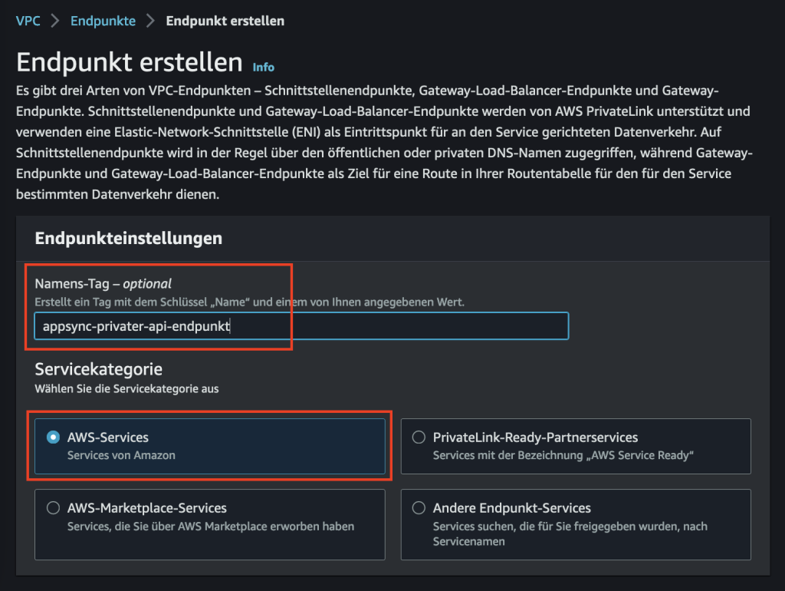Navigate to Endpunkte via breadcrumb link
This screenshot has width=785, height=591.
(103, 21)
